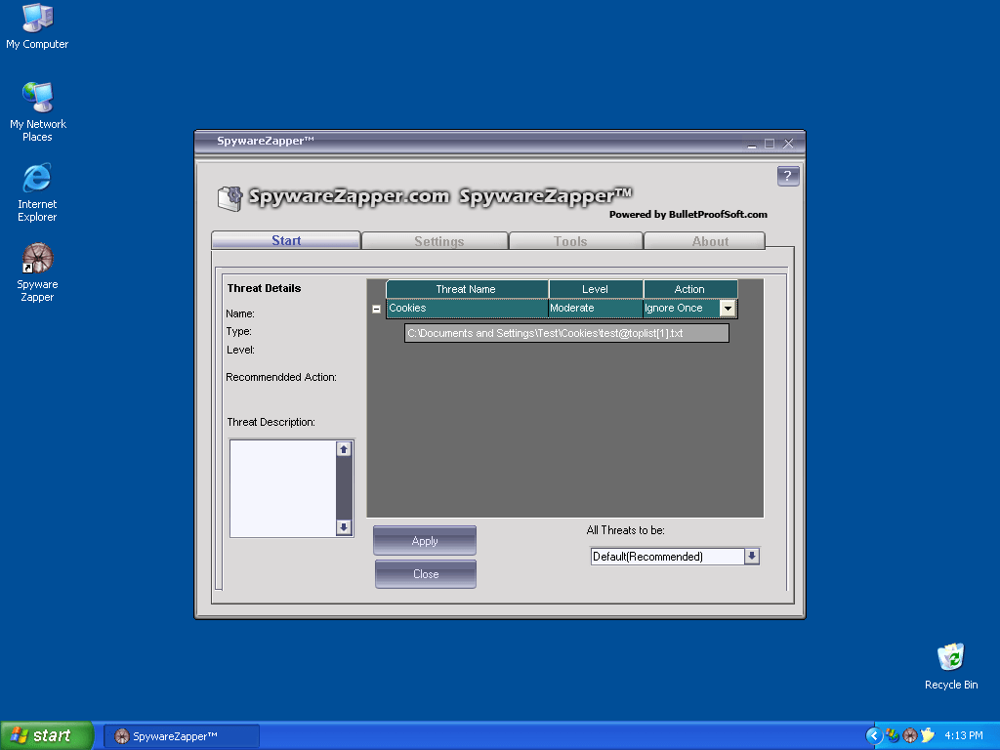Open Spyware Zapper desktop shortcut
This screenshot has height=750, width=1000.
click(x=37, y=259)
